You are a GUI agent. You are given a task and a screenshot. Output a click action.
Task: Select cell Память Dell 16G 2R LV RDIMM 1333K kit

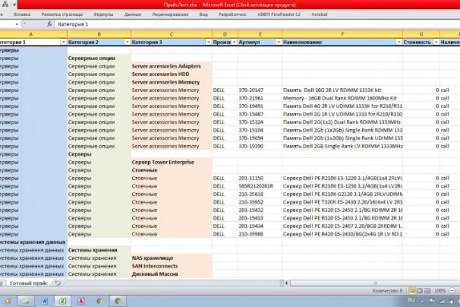pos(342,90)
